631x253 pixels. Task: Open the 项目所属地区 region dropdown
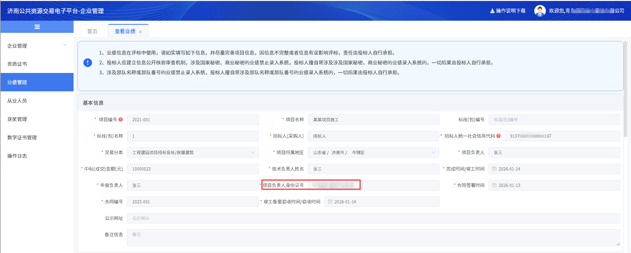(x=433, y=152)
